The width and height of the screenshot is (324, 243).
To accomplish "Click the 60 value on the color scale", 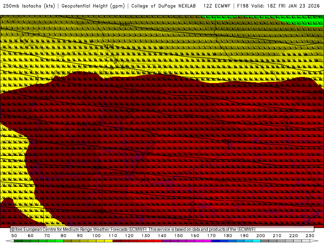I will (31, 236).
